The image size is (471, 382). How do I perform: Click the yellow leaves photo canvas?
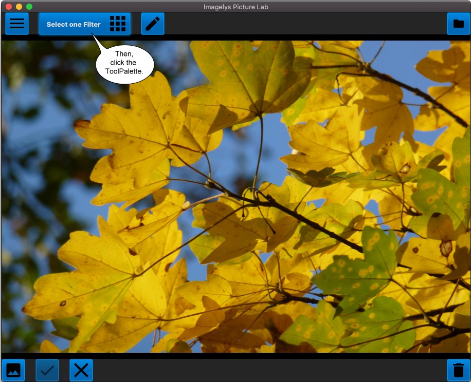tap(235, 197)
